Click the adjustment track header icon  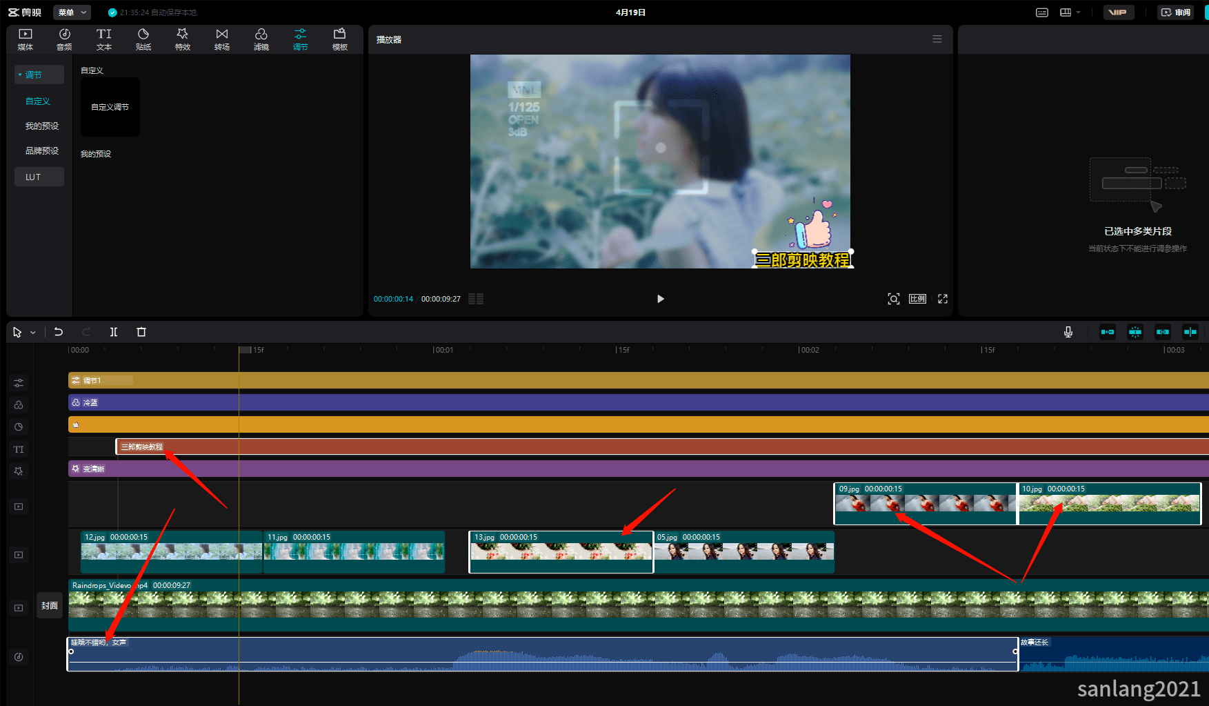[x=19, y=382]
